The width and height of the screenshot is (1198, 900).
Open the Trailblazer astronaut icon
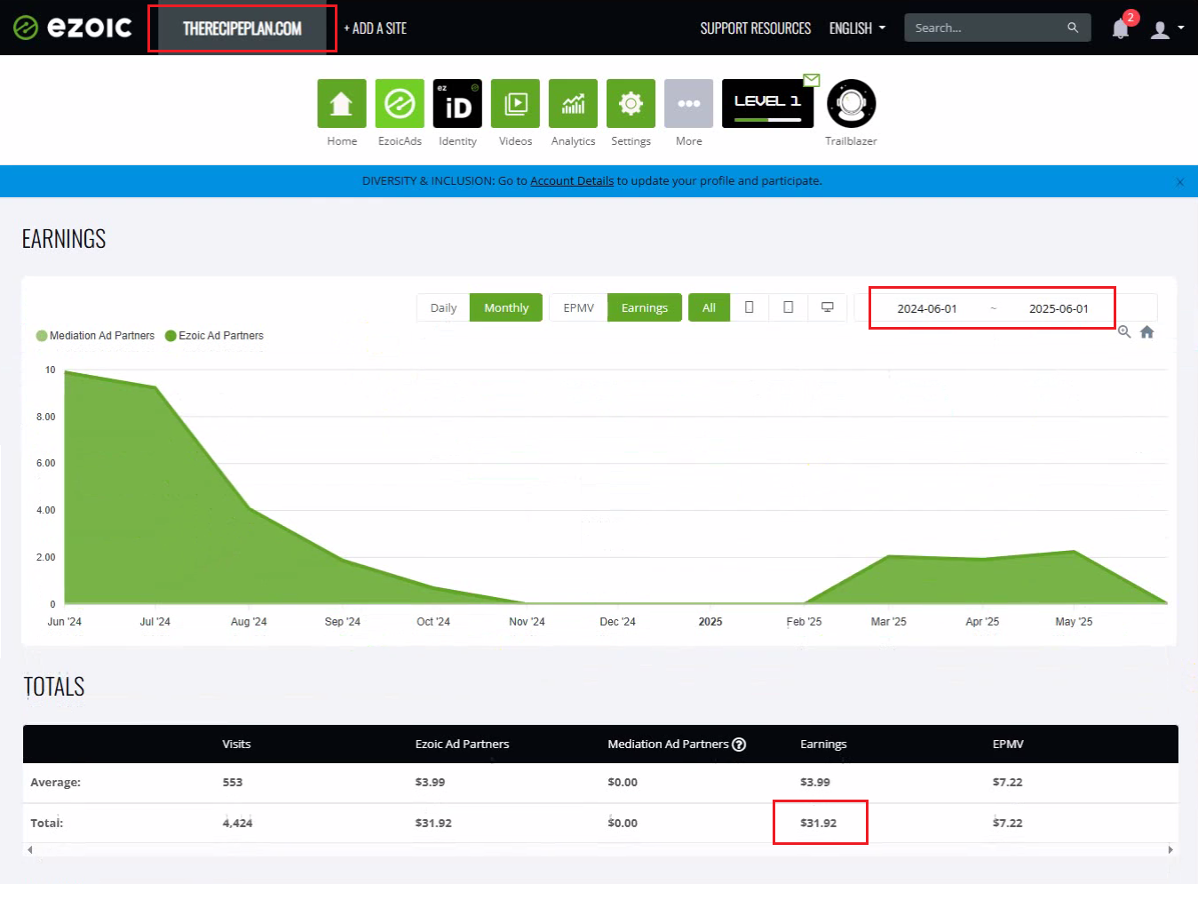[x=851, y=104]
